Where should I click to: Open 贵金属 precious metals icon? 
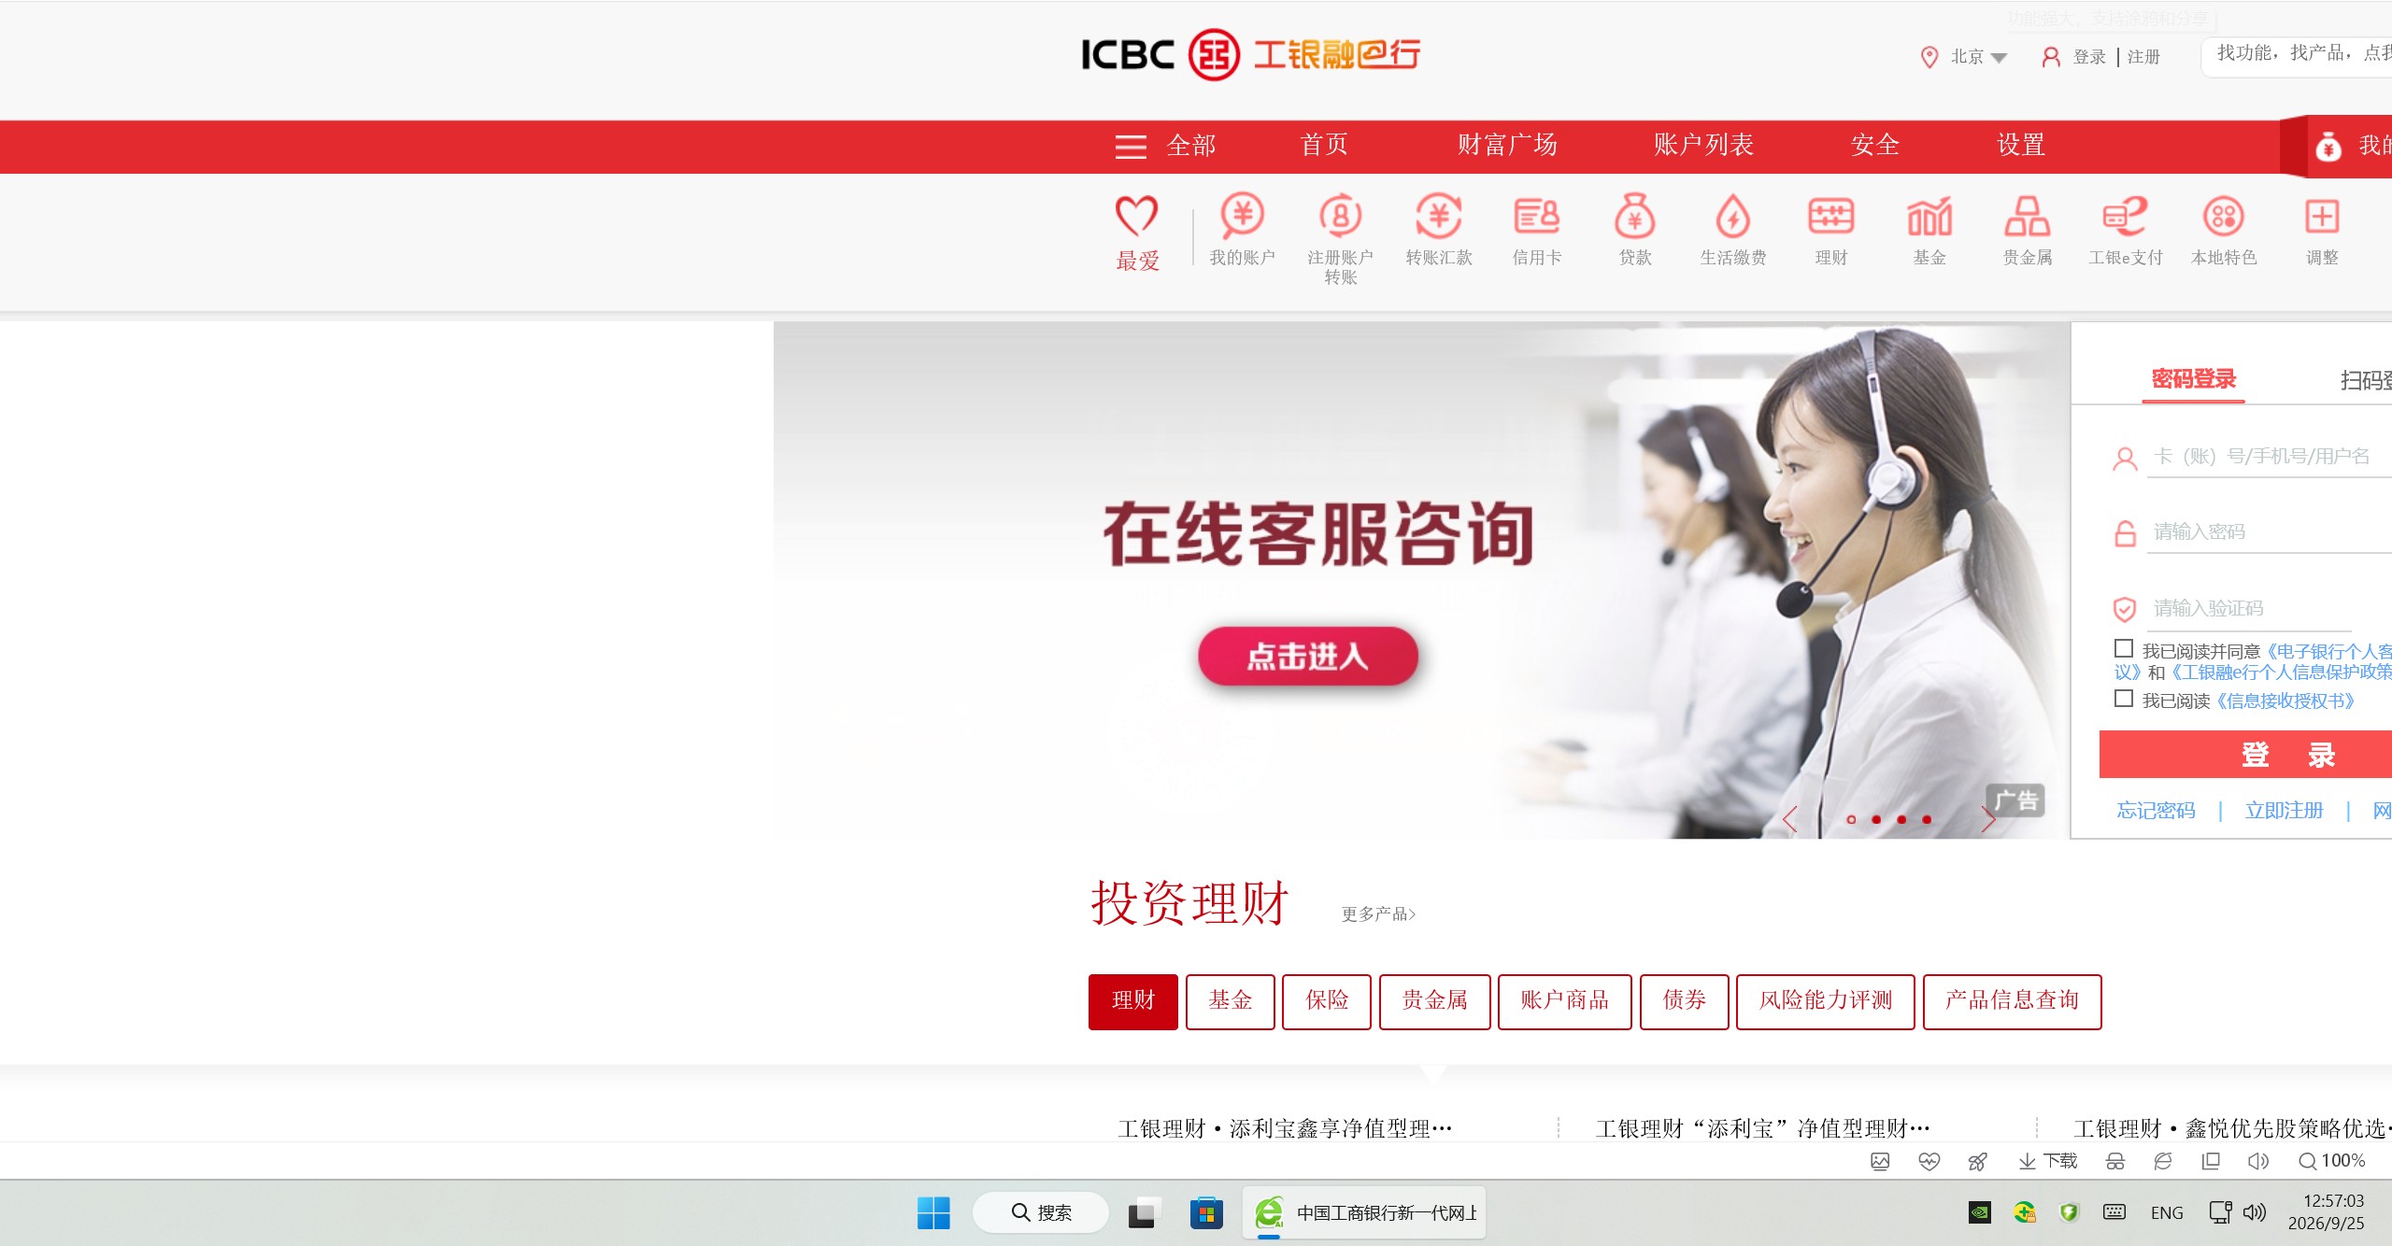point(2027,217)
